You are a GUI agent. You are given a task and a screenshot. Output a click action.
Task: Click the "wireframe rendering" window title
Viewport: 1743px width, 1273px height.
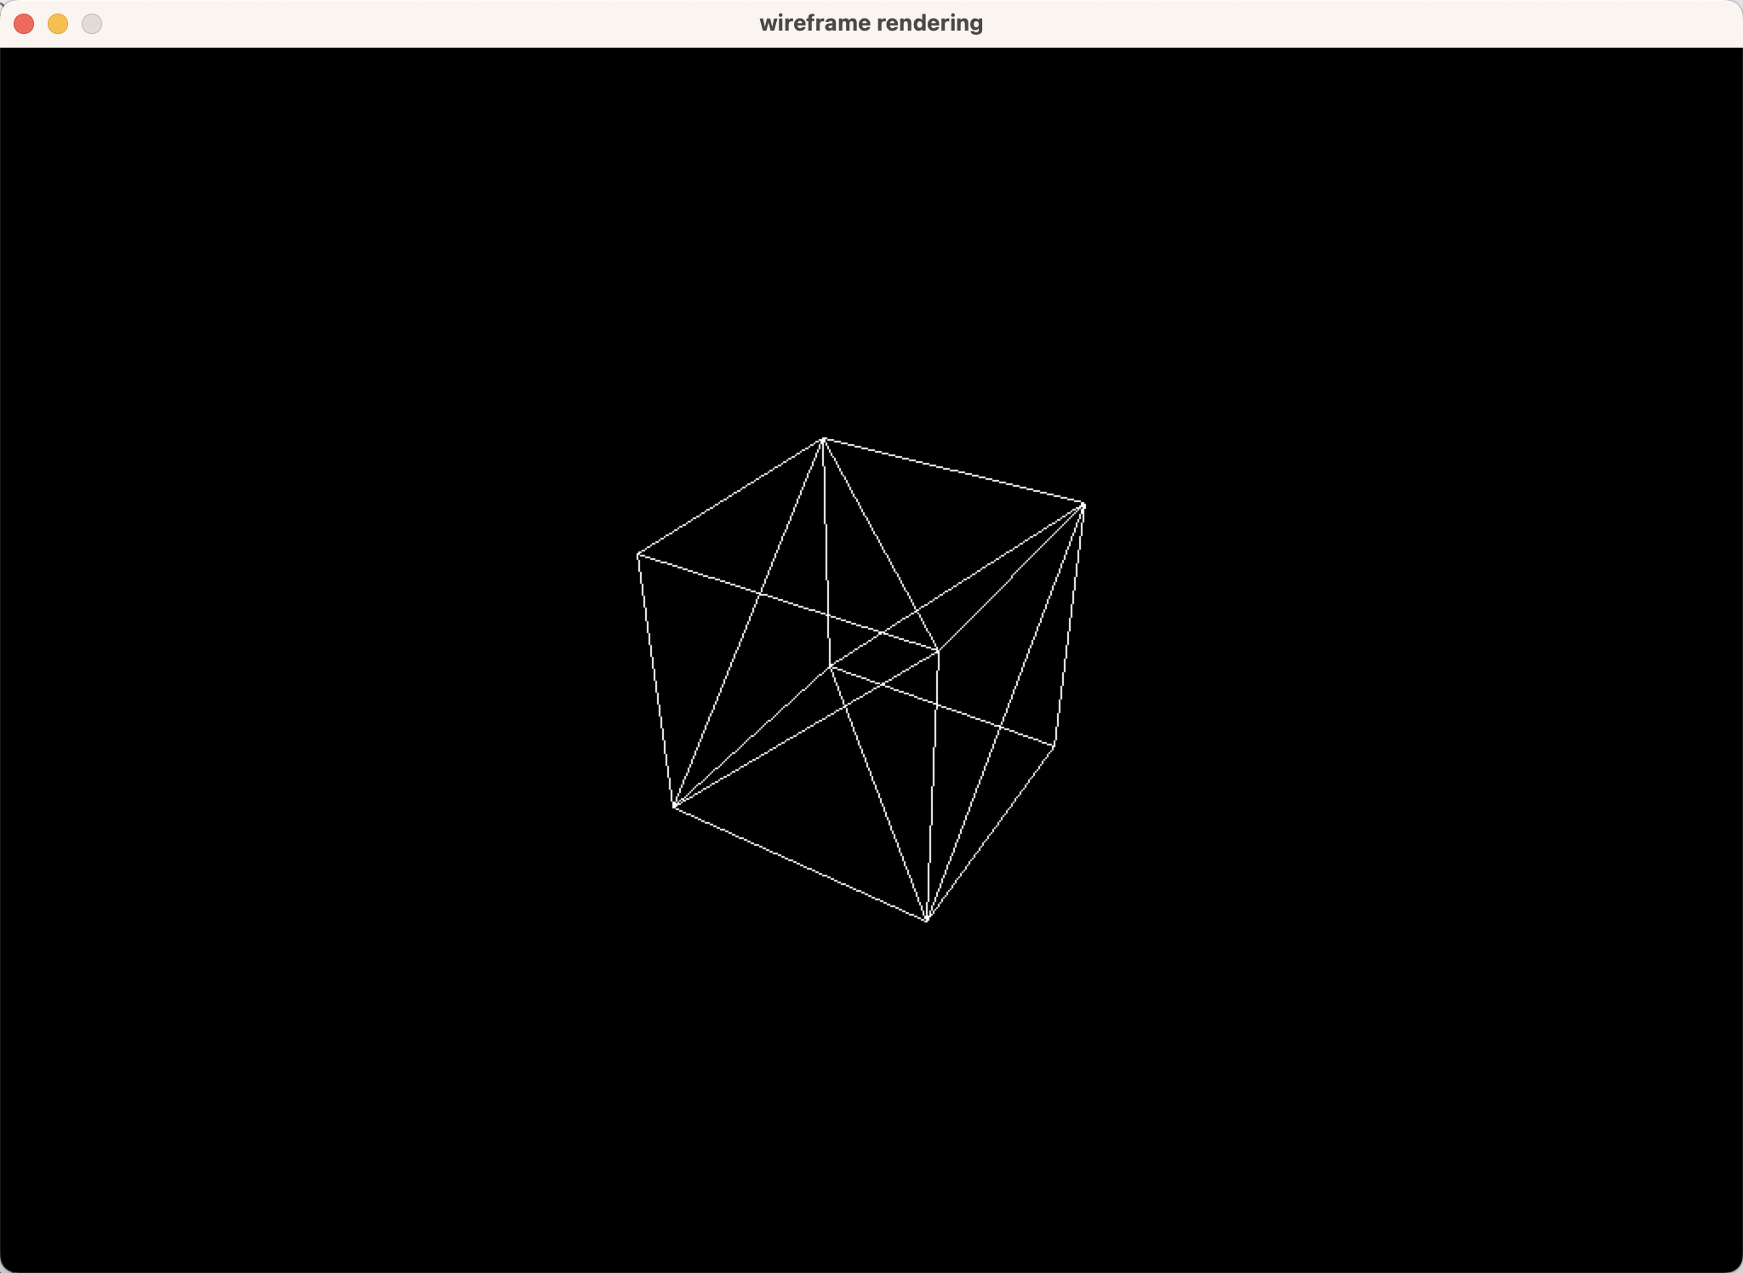(x=871, y=23)
